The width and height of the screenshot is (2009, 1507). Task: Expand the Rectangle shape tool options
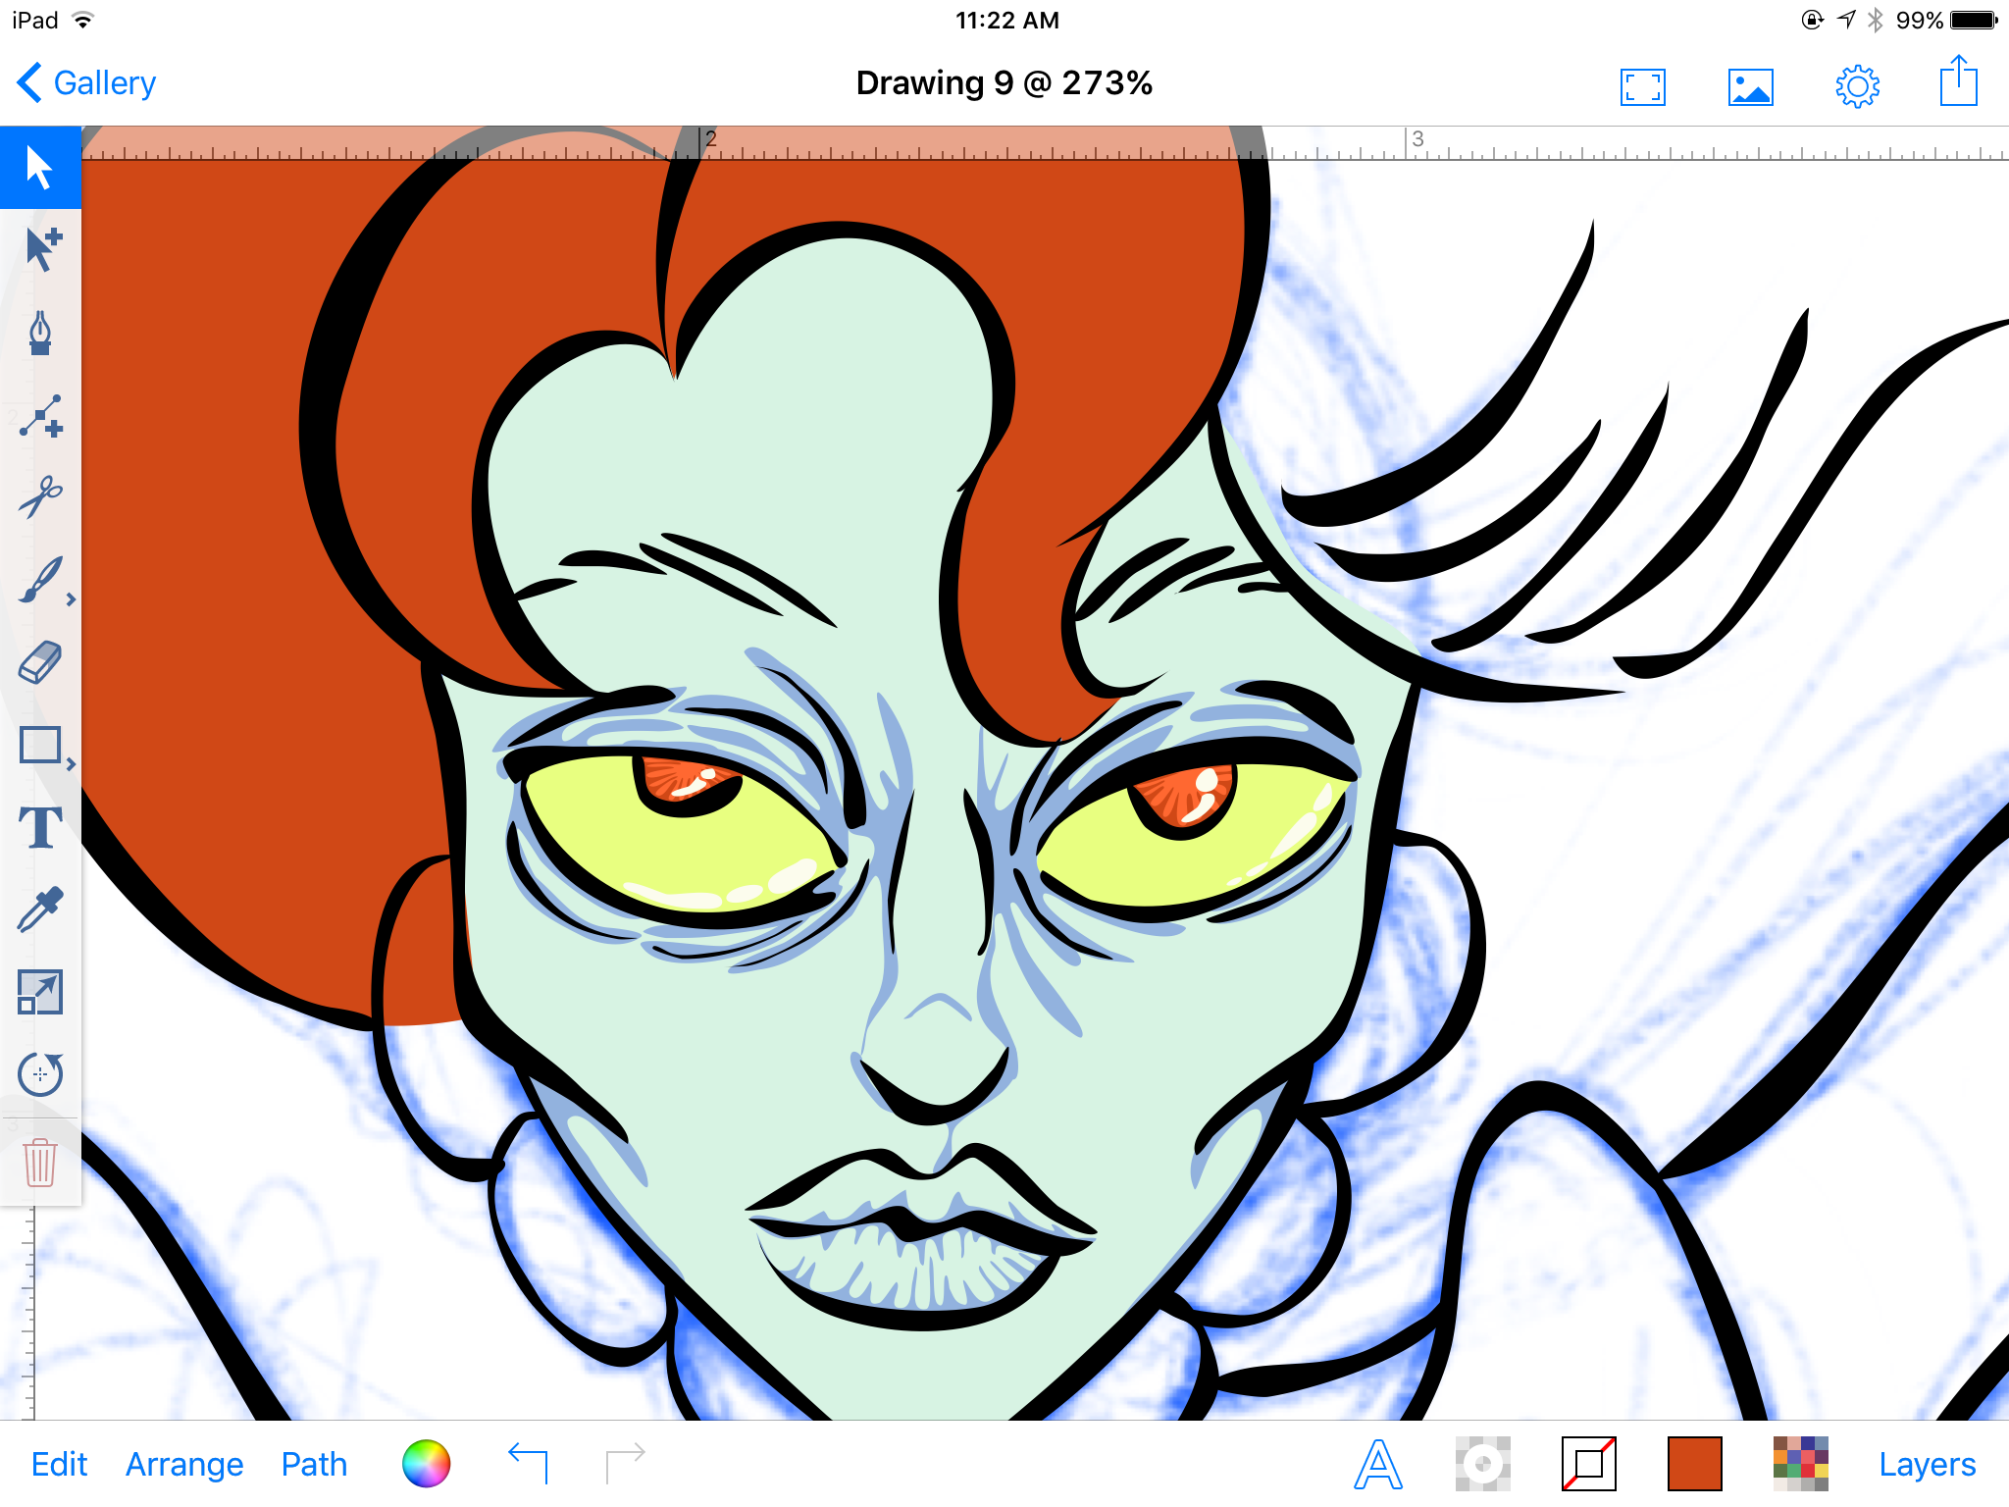(x=71, y=764)
